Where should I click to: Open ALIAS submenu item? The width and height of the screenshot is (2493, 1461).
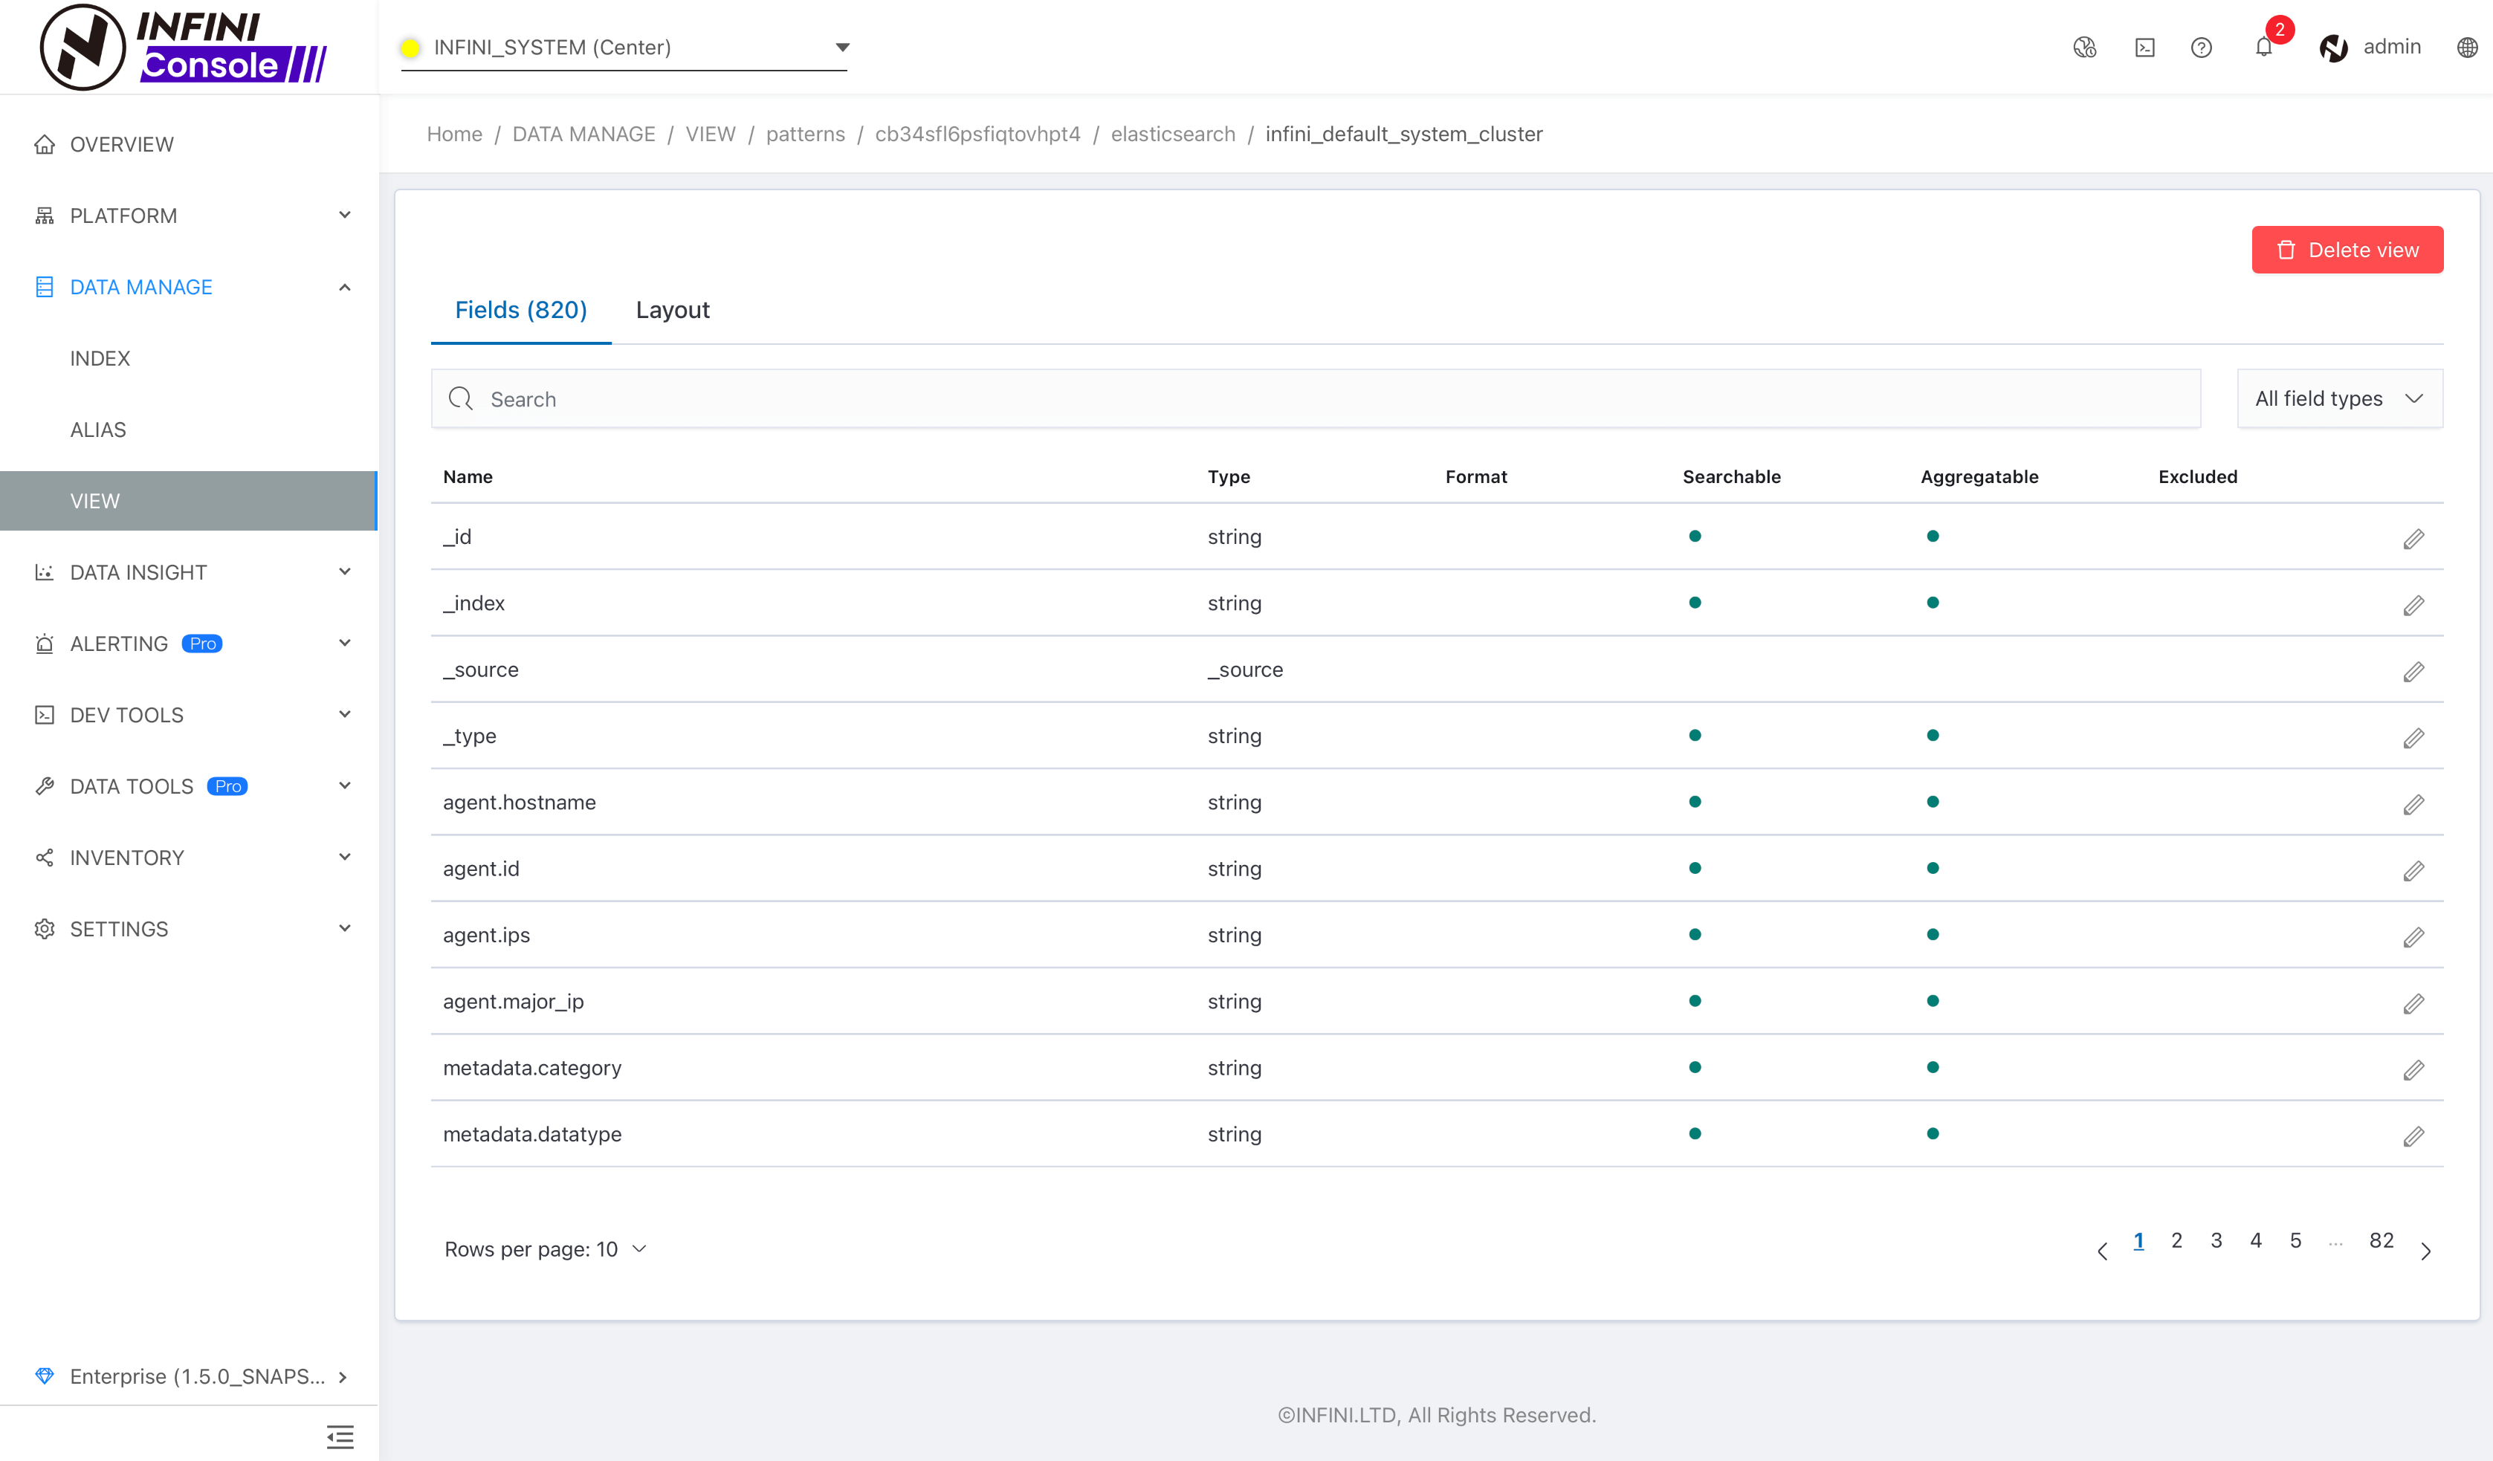coord(189,430)
